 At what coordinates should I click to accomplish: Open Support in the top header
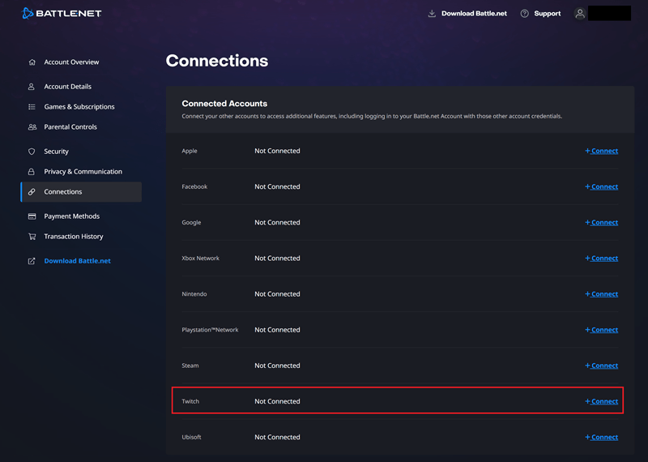(x=547, y=14)
